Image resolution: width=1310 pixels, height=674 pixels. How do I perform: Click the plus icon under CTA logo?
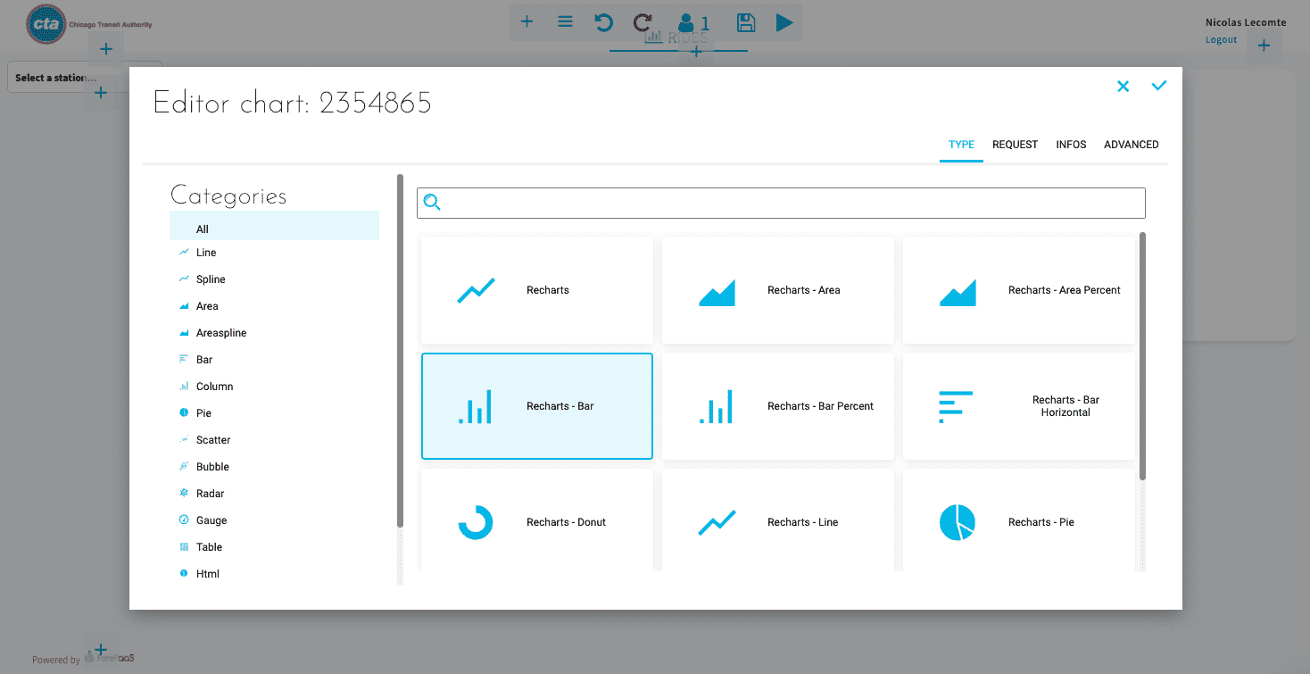[x=105, y=48]
